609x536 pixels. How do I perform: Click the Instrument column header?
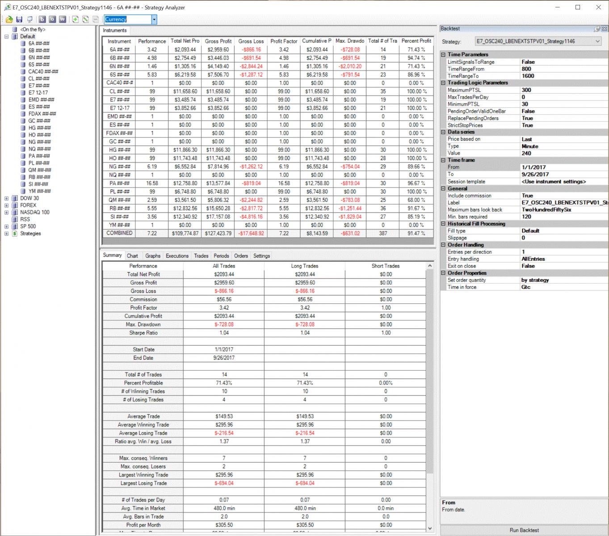pyautogui.click(x=119, y=41)
